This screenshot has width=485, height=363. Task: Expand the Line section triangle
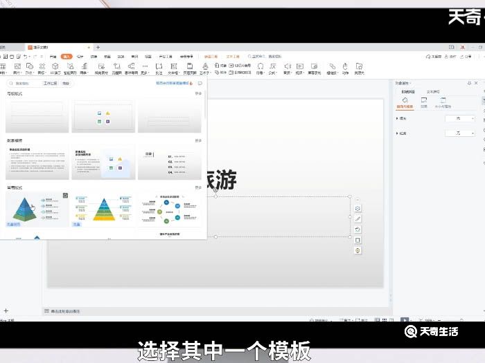(397, 133)
